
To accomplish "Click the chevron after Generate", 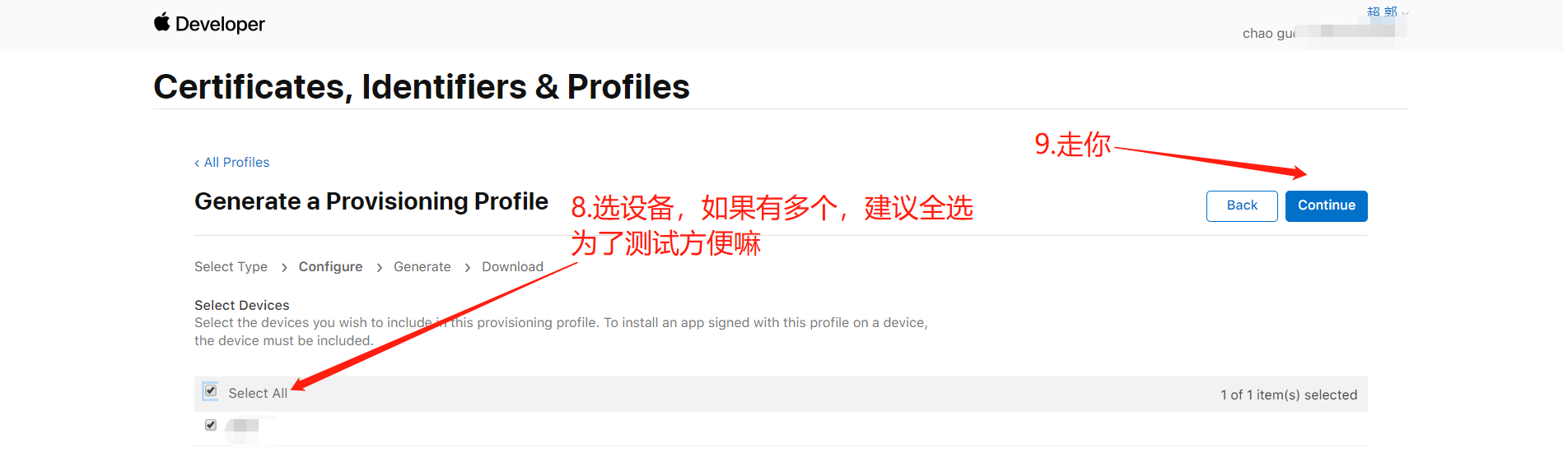I will point(467,268).
